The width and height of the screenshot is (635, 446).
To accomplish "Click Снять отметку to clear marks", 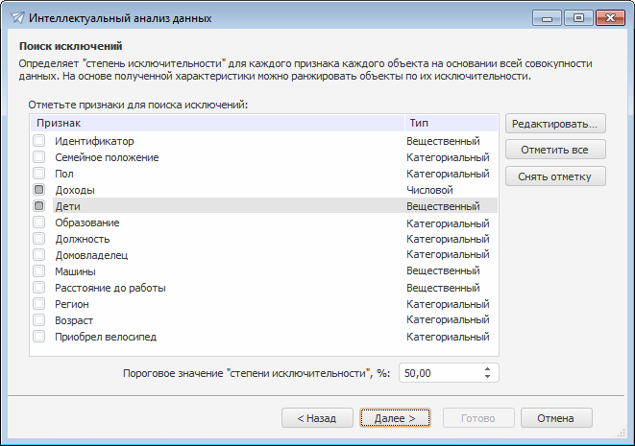I will [x=555, y=176].
